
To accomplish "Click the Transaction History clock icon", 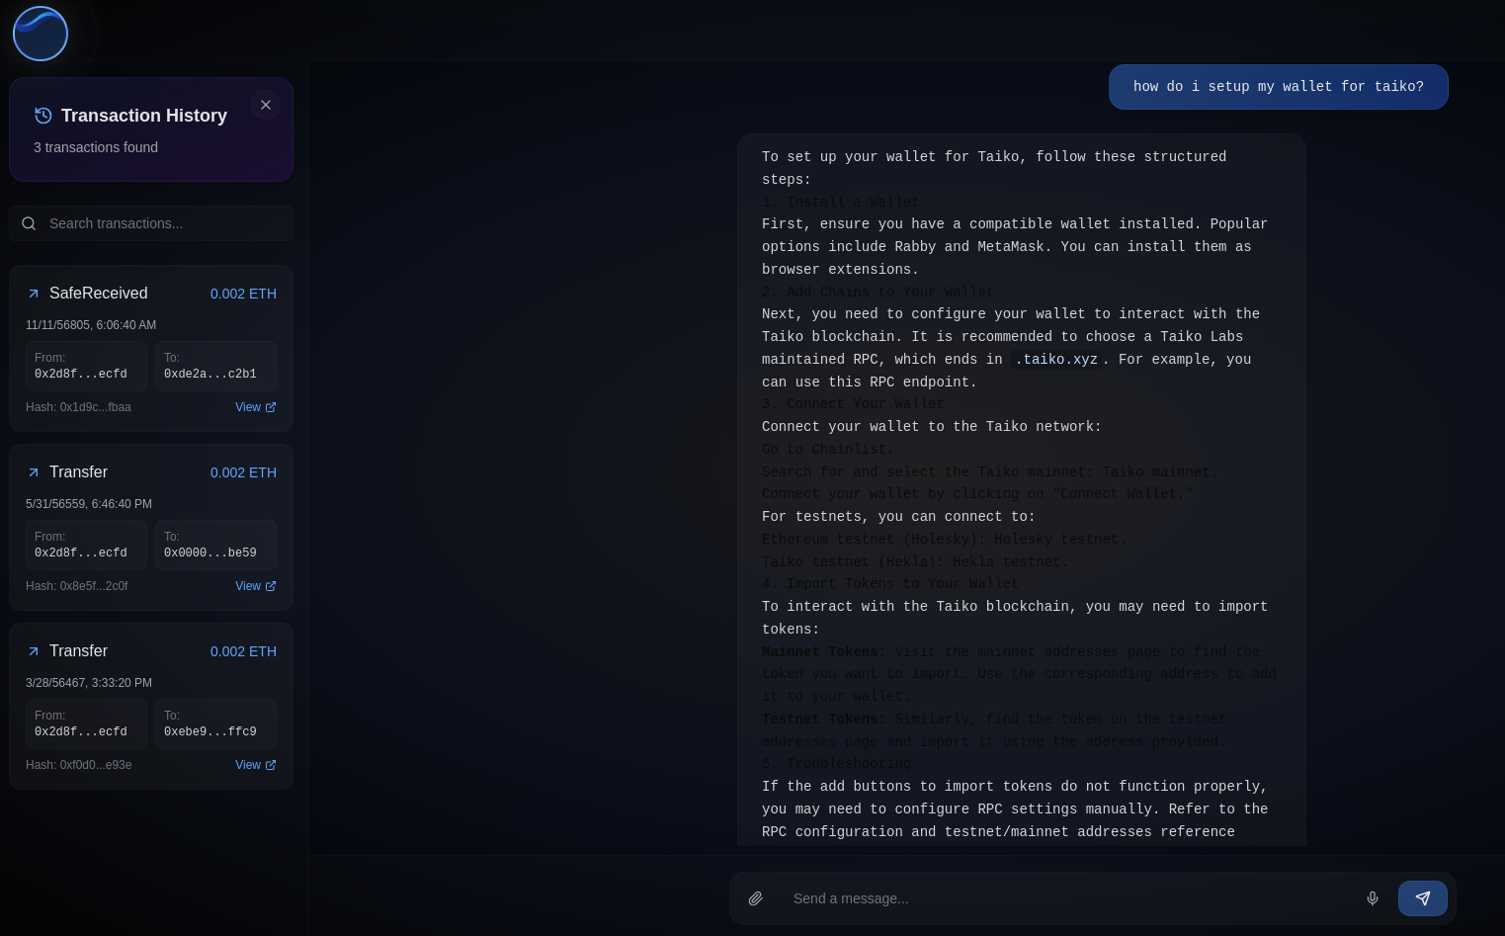I will pos(42,116).
